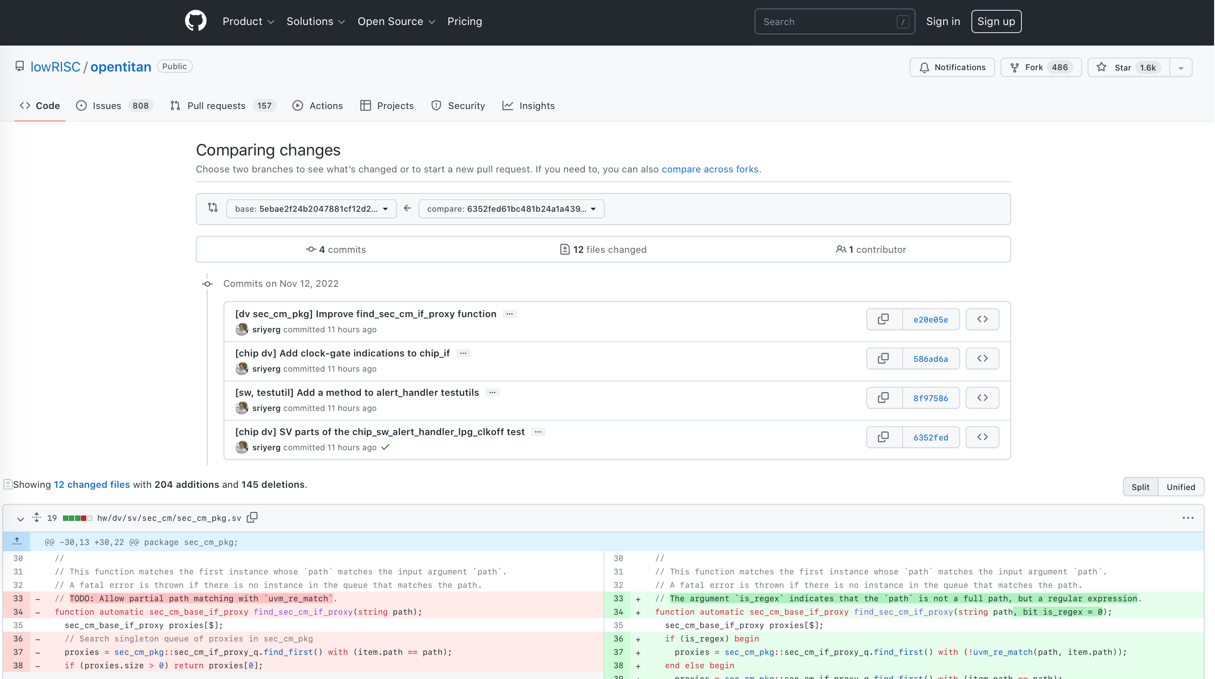Click the ellipsis icon on sec_cm_pkg.sv diff header

[x=1189, y=518]
